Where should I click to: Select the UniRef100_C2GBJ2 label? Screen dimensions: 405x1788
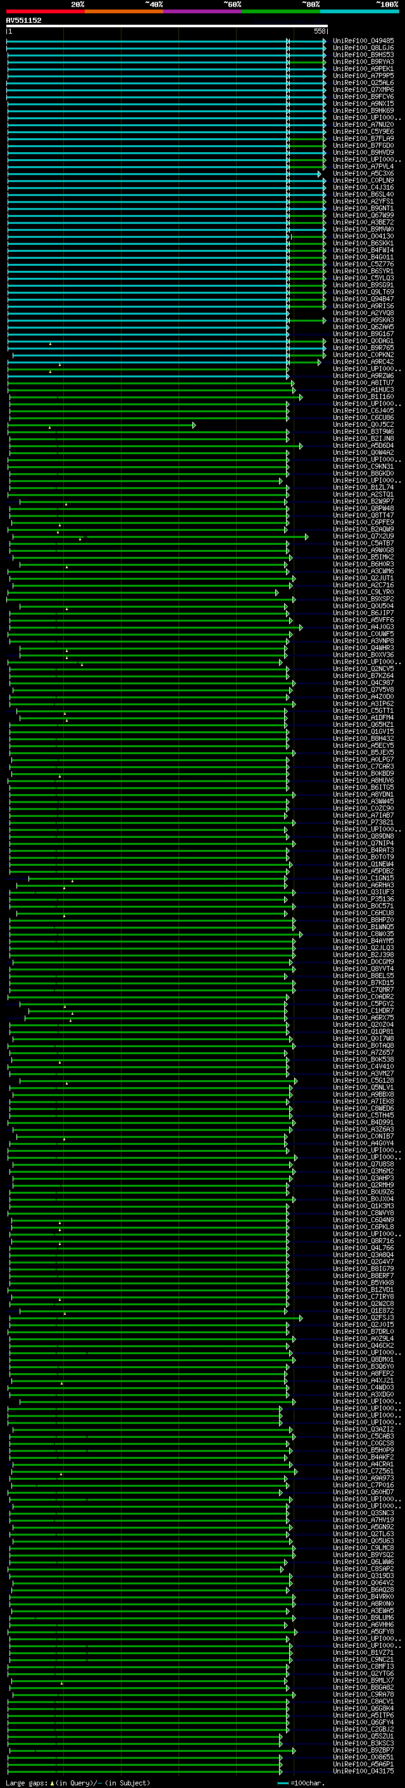(363, 1729)
